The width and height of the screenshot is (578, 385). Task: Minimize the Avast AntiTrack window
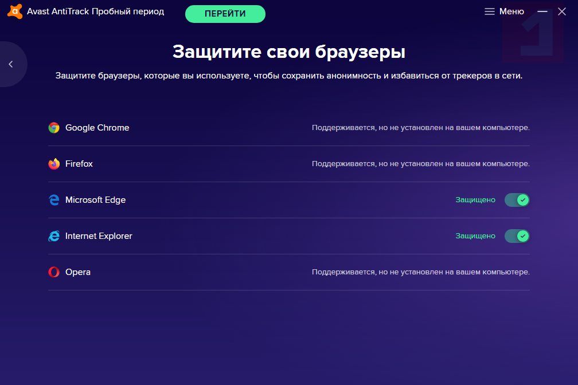[x=542, y=11]
